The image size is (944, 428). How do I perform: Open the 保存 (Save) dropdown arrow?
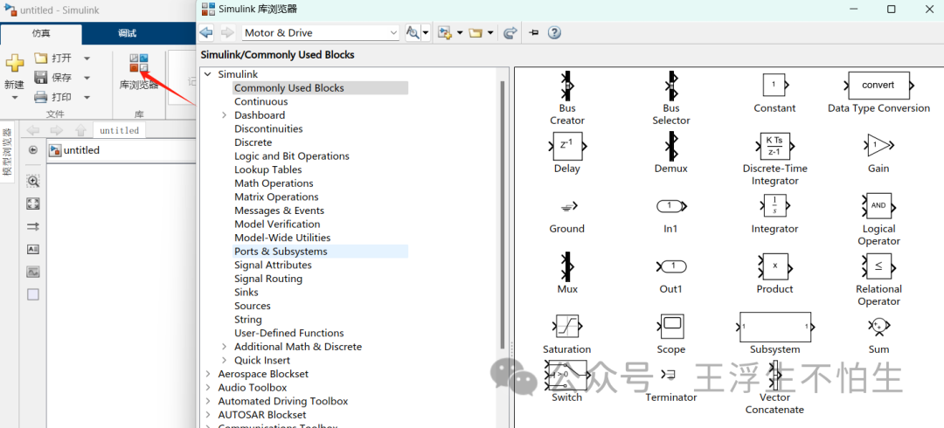pyautogui.click(x=87, y=78)
